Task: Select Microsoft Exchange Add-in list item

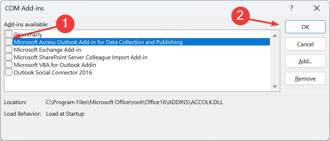Action: [47, 50]
